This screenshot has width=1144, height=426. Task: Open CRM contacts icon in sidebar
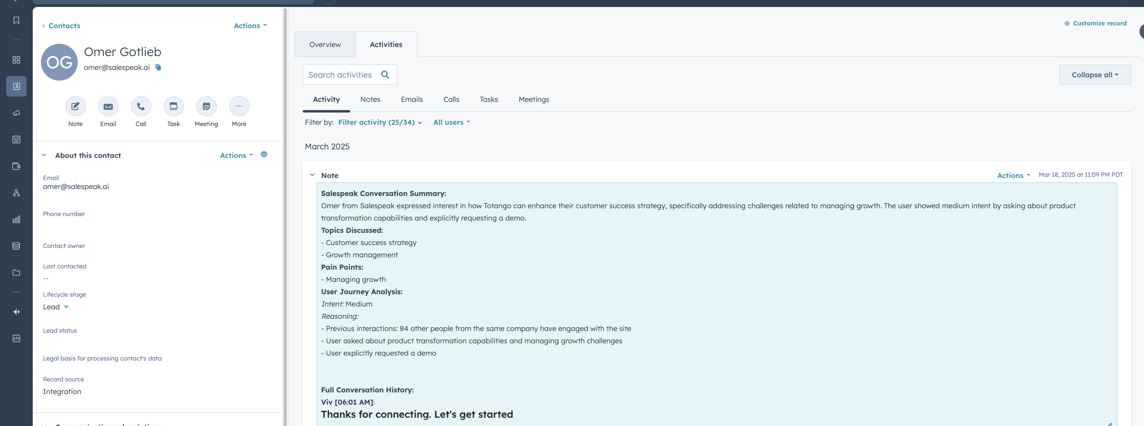coord(16,86)
